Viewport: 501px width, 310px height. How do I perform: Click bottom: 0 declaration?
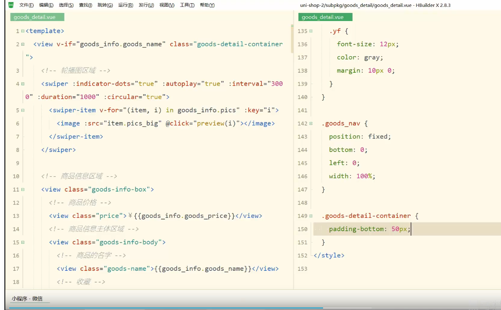coord(349,150)
